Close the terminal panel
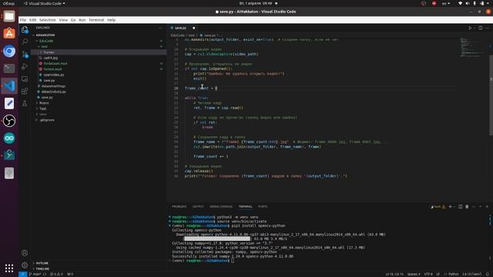The width and height of the screenshot is (493, 277). (x=487, y=207)
